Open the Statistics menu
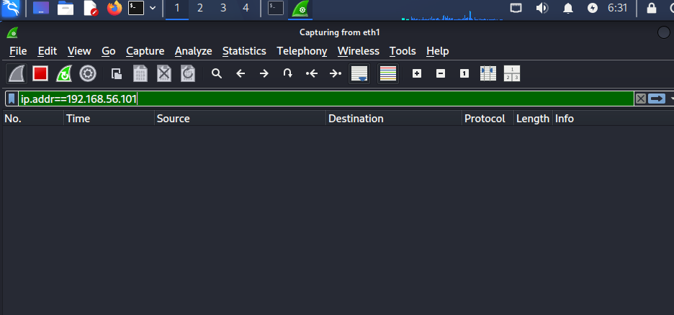The width and height of the screenshot is (674, 315). point(244,51)
